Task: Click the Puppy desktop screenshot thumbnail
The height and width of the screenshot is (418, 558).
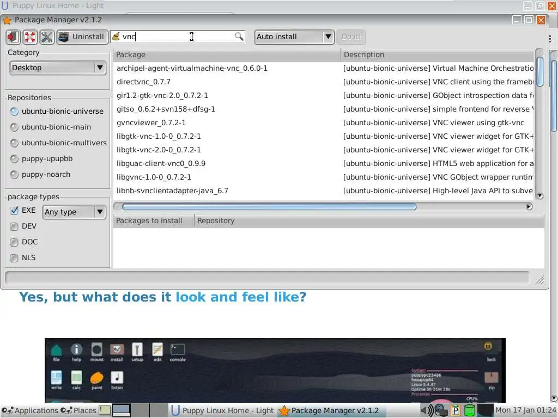Action: pos(275,370)
